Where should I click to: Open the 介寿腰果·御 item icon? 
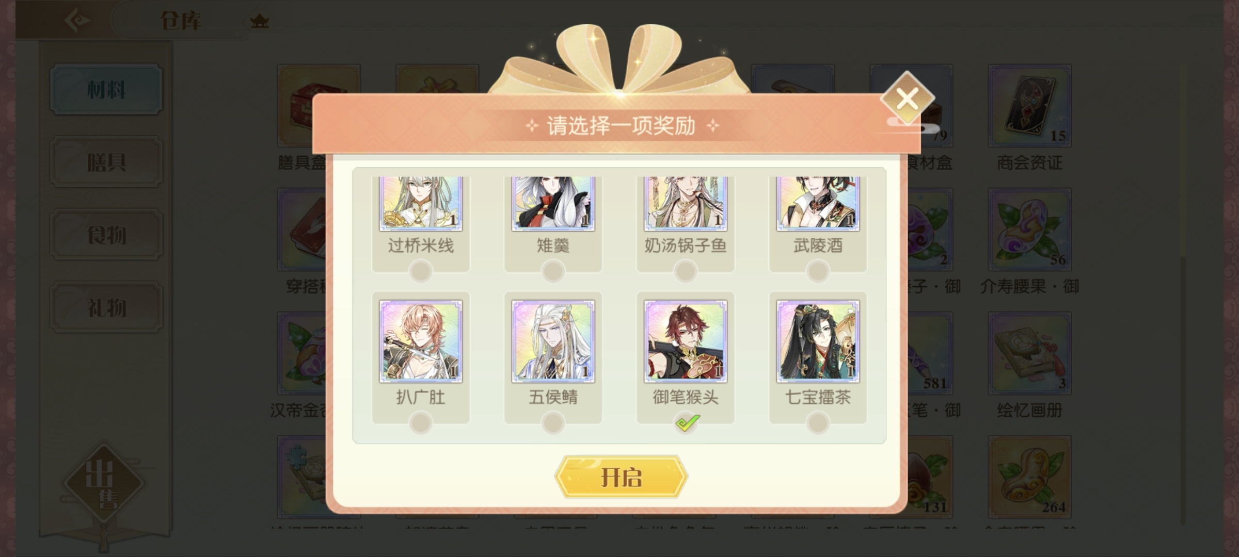click(x=1029, y=230)
